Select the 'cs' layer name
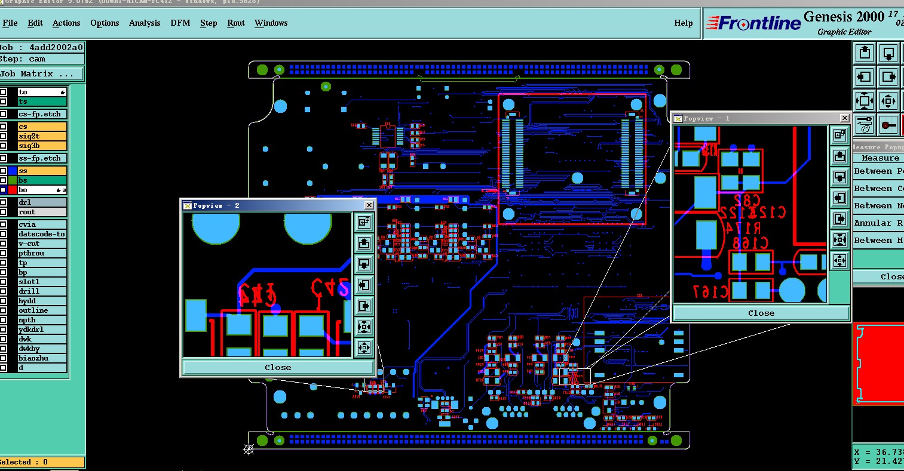This screenshot has height=471, width=904. (x=42, y=127)
